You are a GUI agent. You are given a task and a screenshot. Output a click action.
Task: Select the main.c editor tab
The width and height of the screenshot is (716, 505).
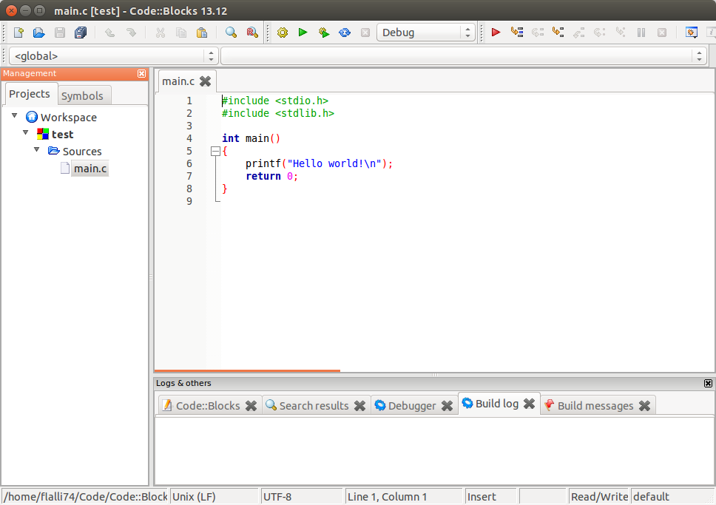tap(178, 81)
